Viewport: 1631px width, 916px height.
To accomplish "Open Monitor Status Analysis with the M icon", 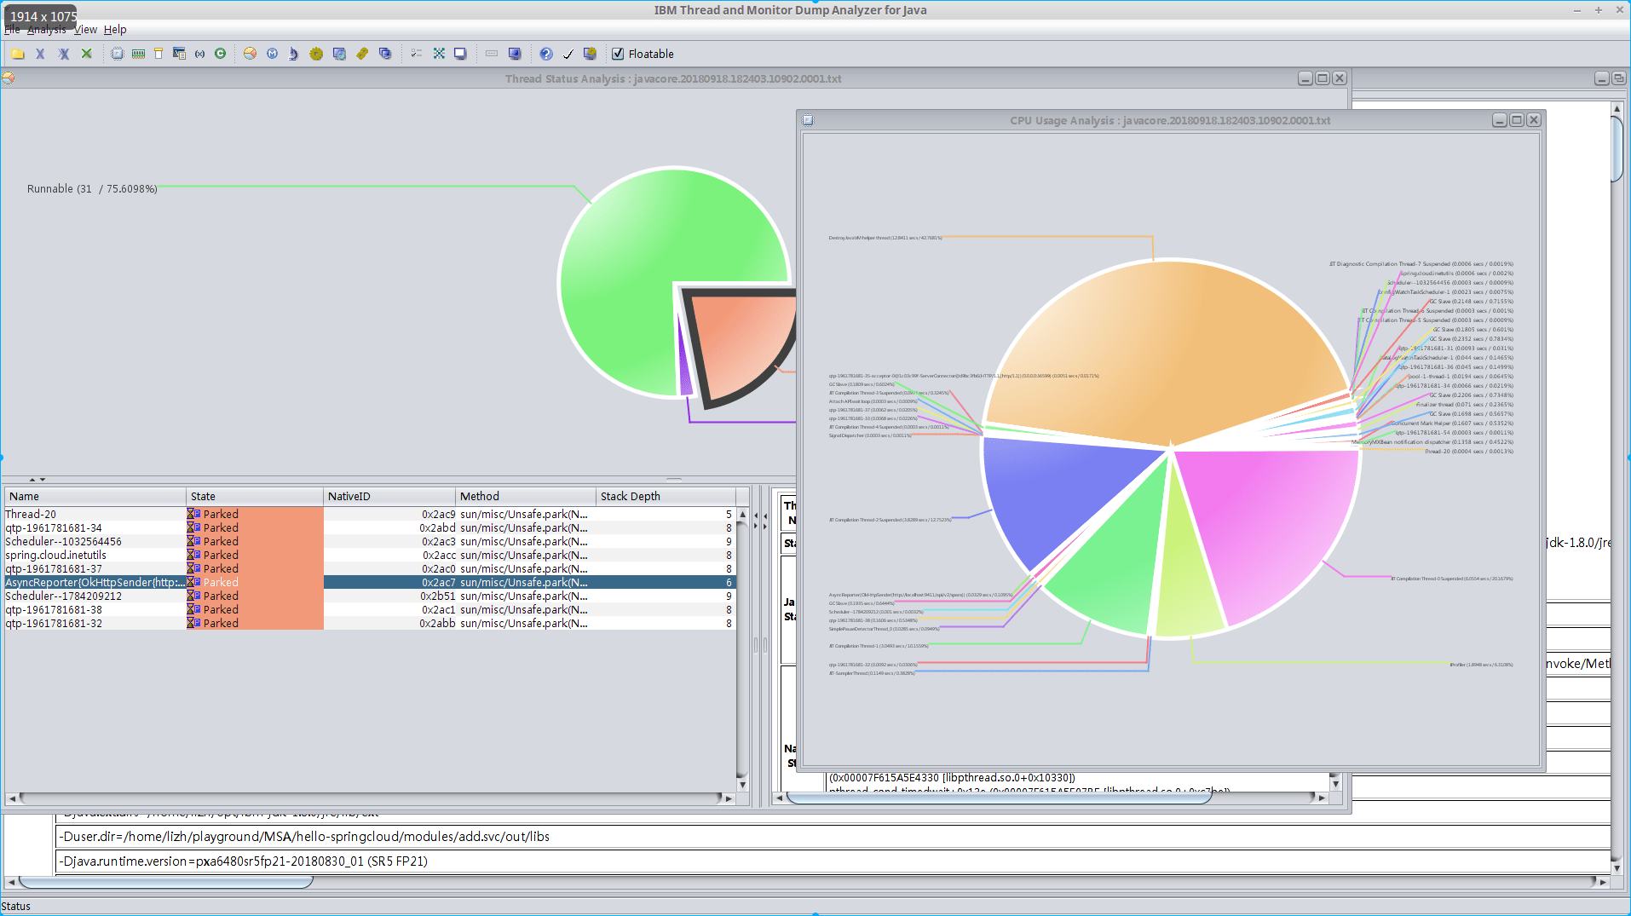I will [x=273, y=54].
